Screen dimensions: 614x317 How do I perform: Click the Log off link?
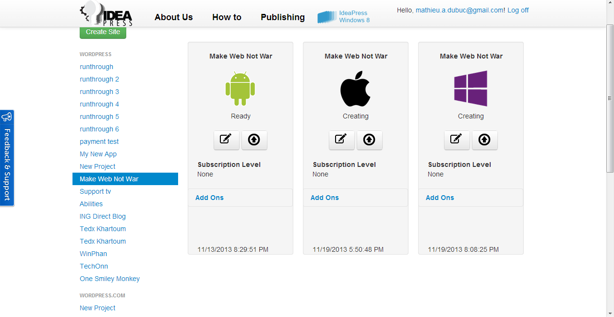tap(518, 10)
